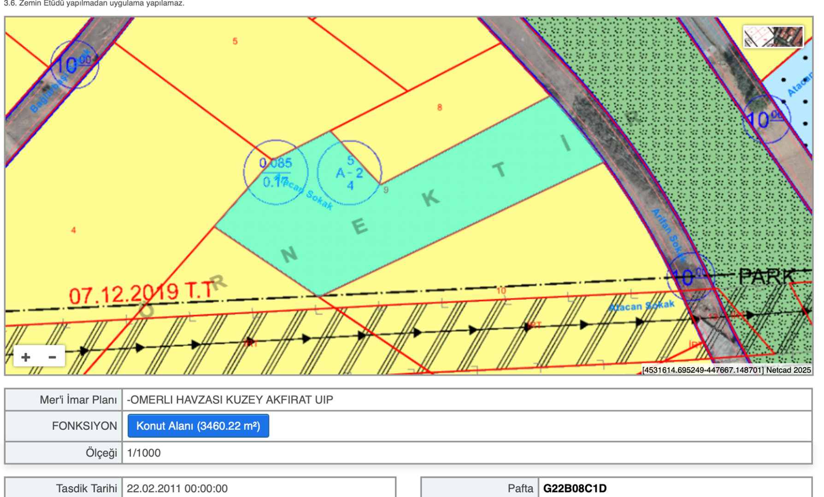Switch basemap using the layer thumbnail

point(773,36)
